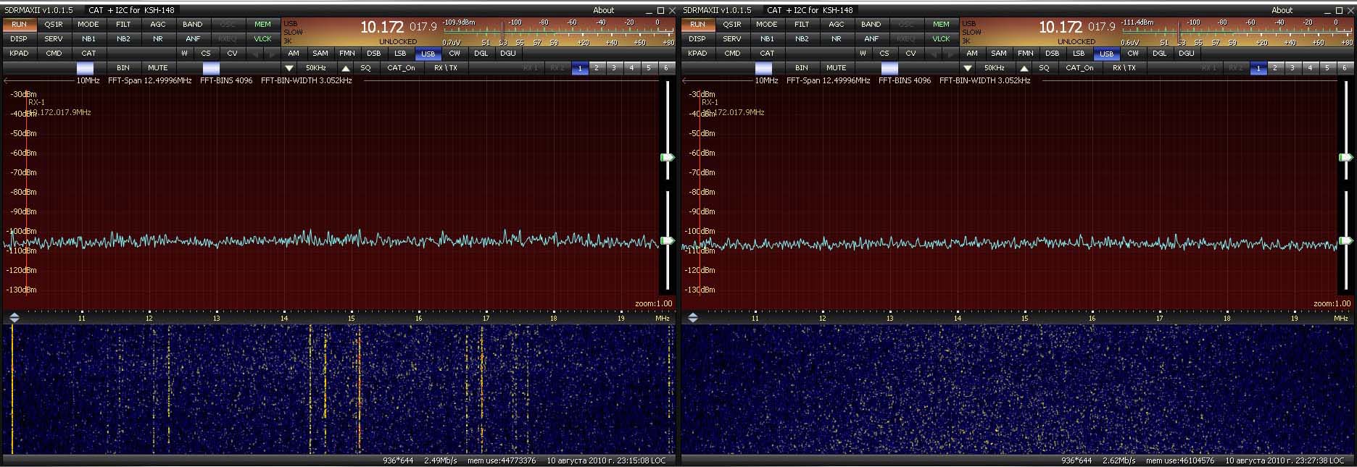
Task: Click the step-up triangle in right window
Action: pos(1024,68)
